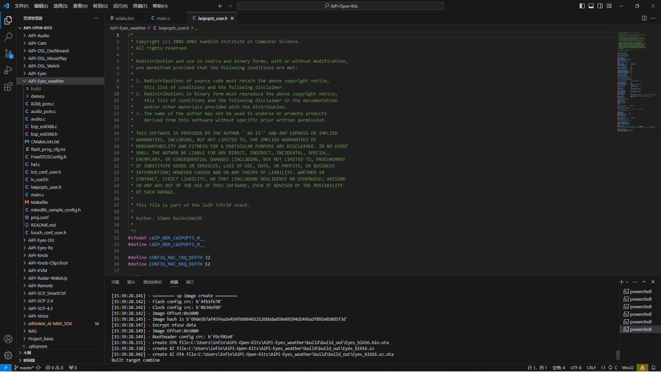Open the Extensions view

pos(8,86)
